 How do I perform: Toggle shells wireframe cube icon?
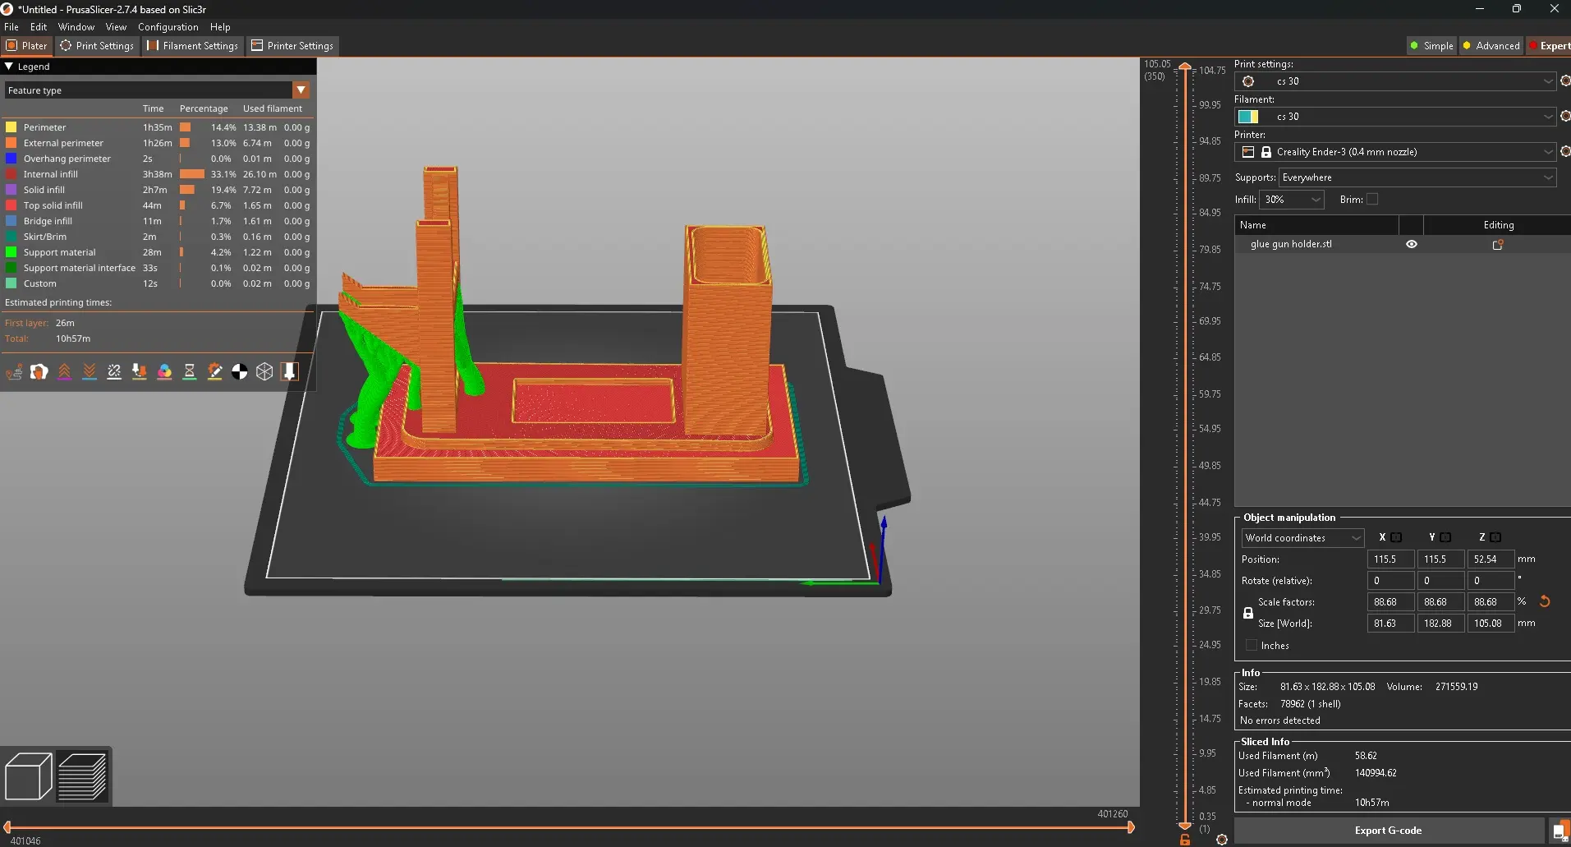[264, 372]
